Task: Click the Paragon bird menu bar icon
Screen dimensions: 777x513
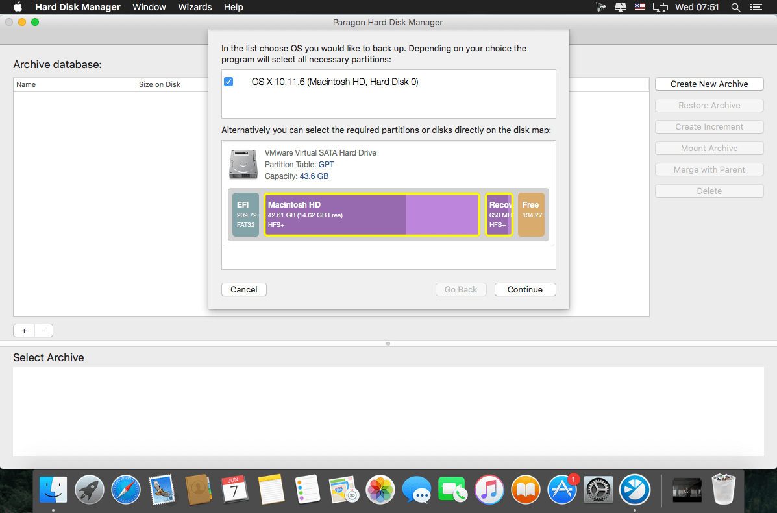Action: (600, 7)
